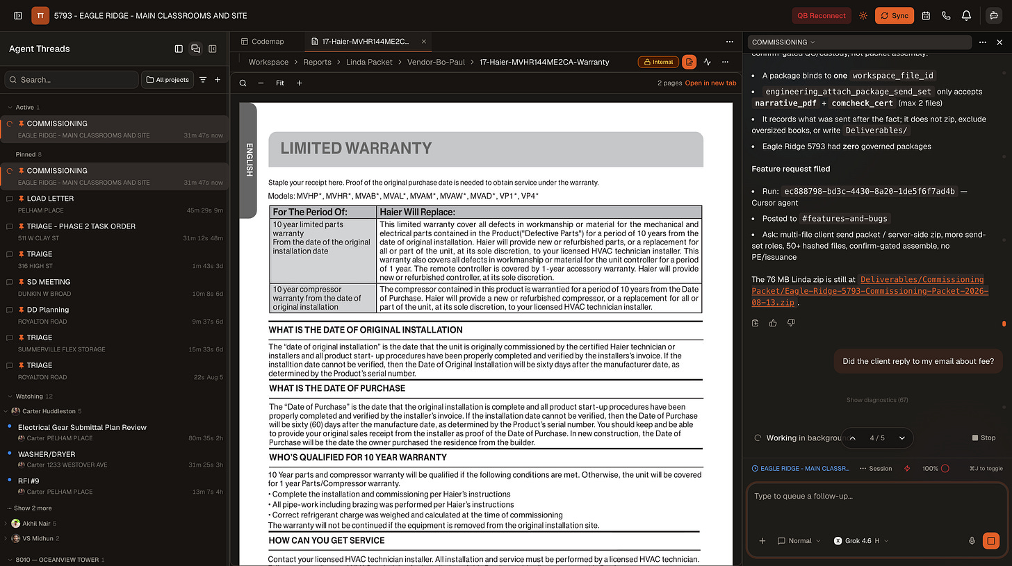The width and height of the screenshot is (1012, 566).
Task: Go to Vendor-Bo-Paul breadcrumb
Action: (x=436, y=62)
